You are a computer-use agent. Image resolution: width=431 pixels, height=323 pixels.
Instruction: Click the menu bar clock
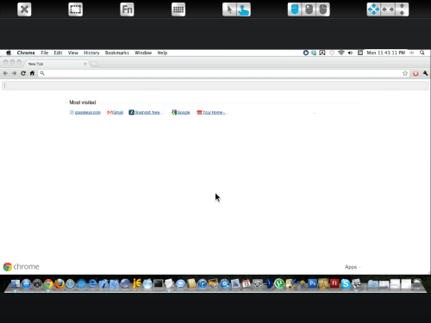[x=386, y=53]
